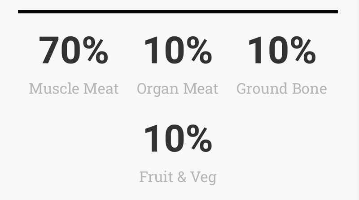
Task: Click the word Ground
Action: click(262, 88)
